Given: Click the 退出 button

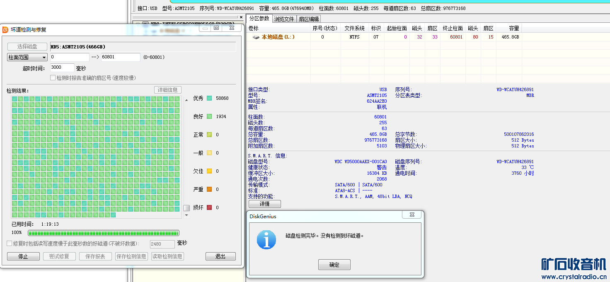Looking at the screenshot, I should pos(220,256).
